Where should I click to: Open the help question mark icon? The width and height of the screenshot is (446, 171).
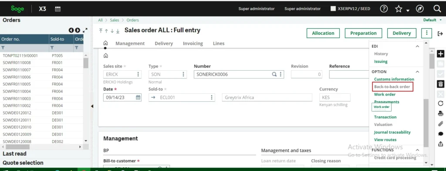click(x=384, y=9)
